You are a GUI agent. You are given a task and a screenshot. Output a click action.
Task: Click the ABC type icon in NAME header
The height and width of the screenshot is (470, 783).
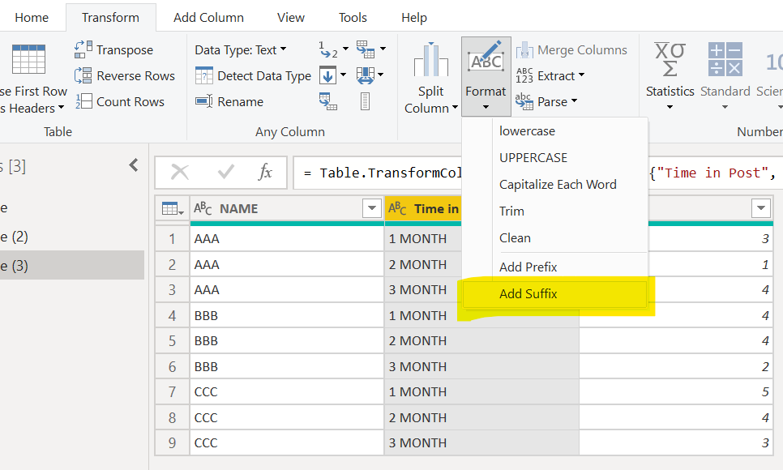pyautogui.click(x=203, y=208)
